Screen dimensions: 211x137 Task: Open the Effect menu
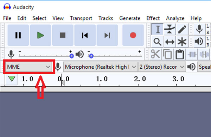point(153,18)
